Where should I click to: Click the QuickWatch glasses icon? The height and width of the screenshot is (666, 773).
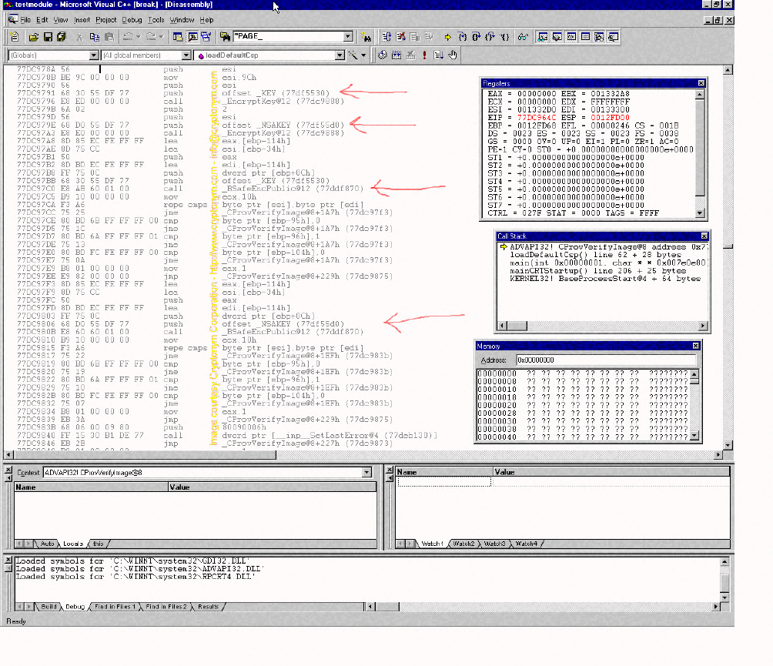(x=523, y=37)
